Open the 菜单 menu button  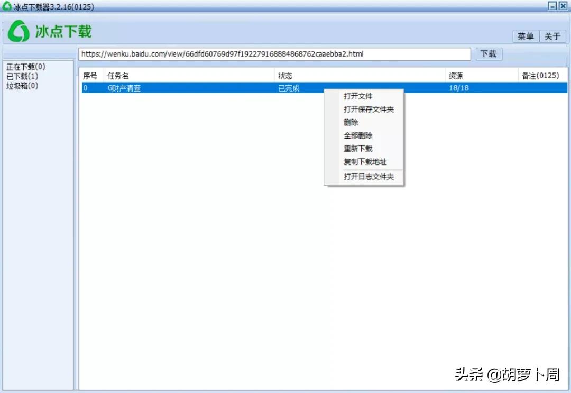[x=524, y=36]
